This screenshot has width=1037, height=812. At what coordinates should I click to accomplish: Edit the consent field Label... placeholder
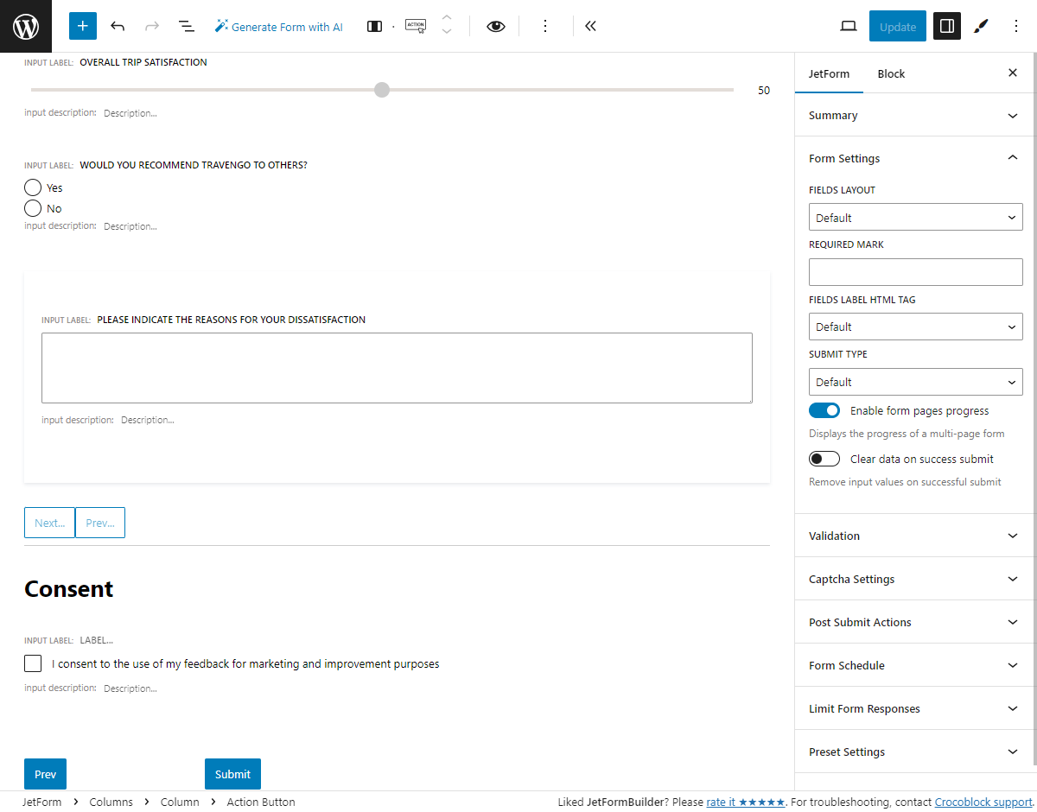[x=97, y=641]
